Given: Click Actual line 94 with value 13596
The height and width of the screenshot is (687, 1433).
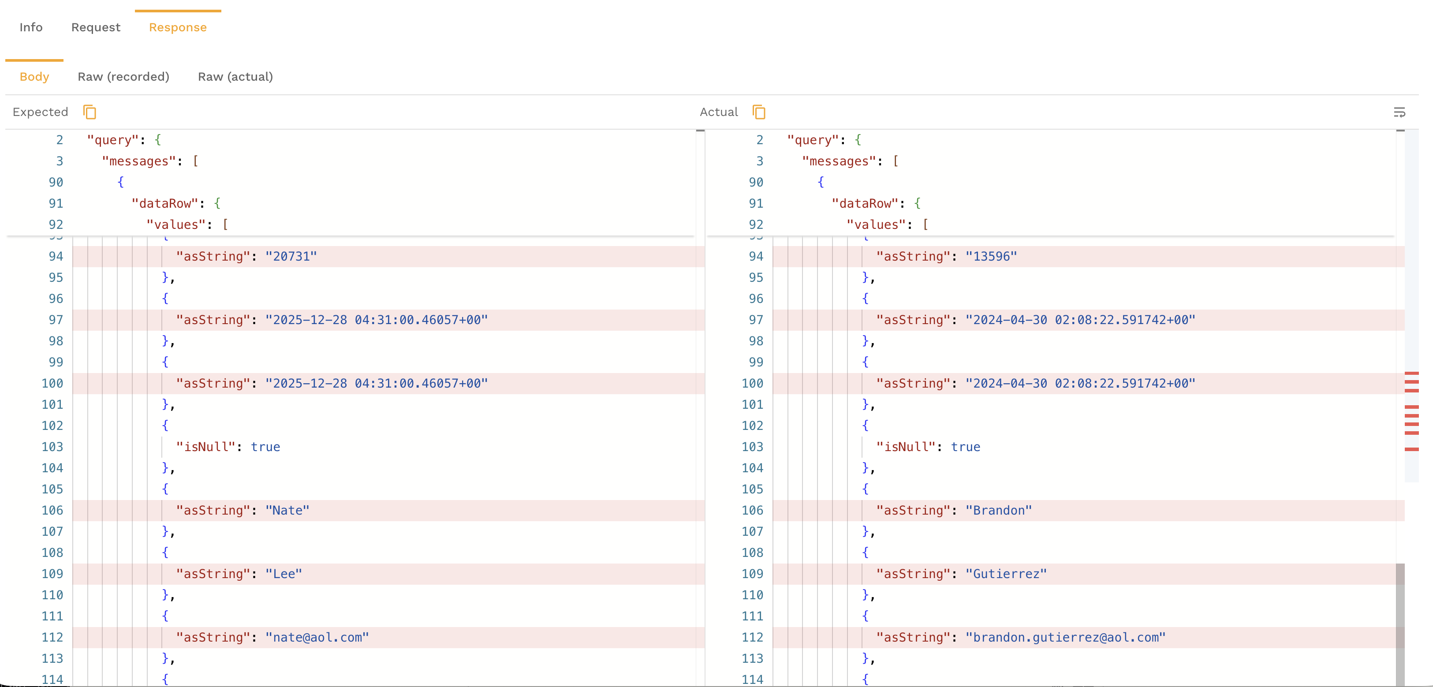Looking at the screenshot, I should [991, 257].
